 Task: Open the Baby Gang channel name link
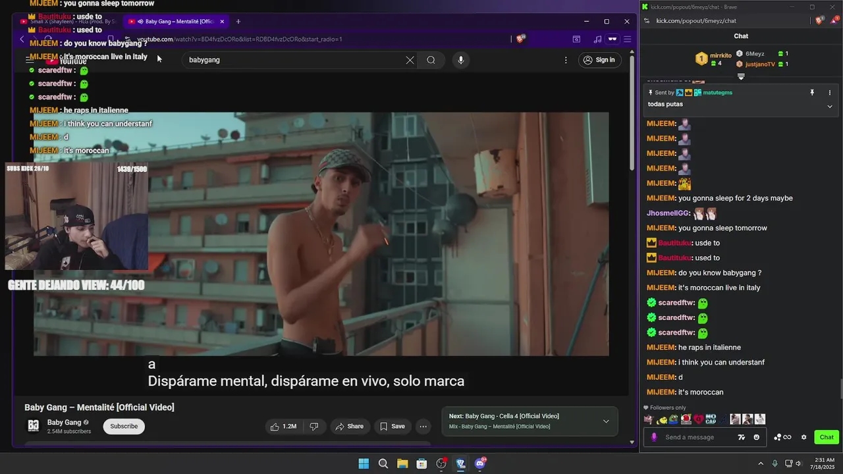tap(65, 423)
